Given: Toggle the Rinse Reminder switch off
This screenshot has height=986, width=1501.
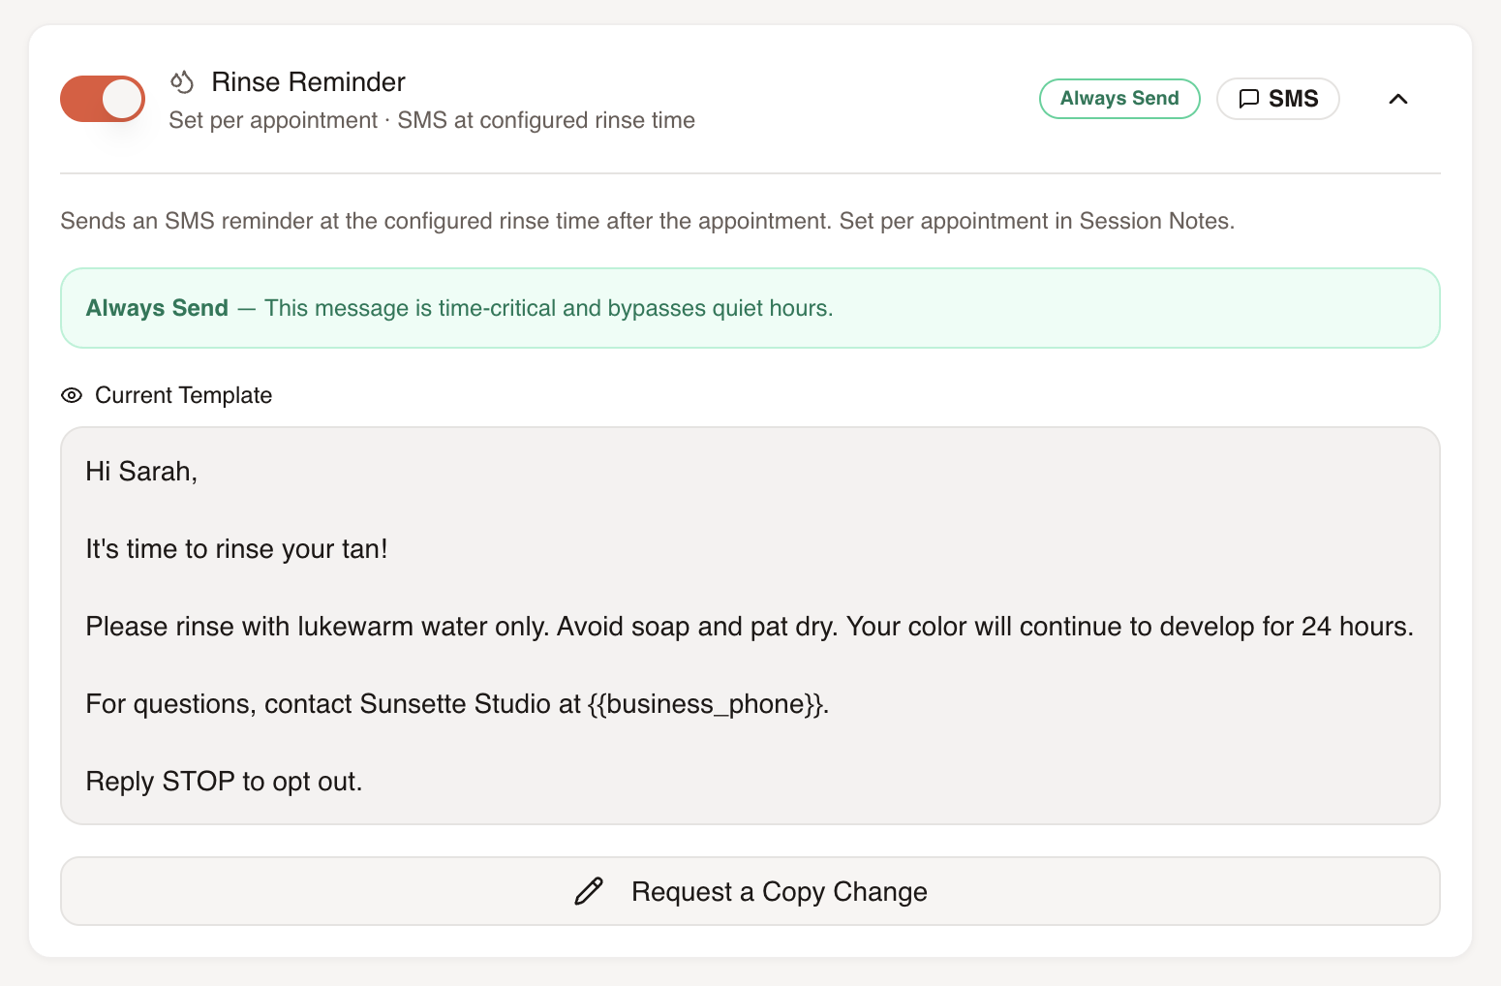Looking at the screenshot, I should pyautogui.click(x=103, y=99).
